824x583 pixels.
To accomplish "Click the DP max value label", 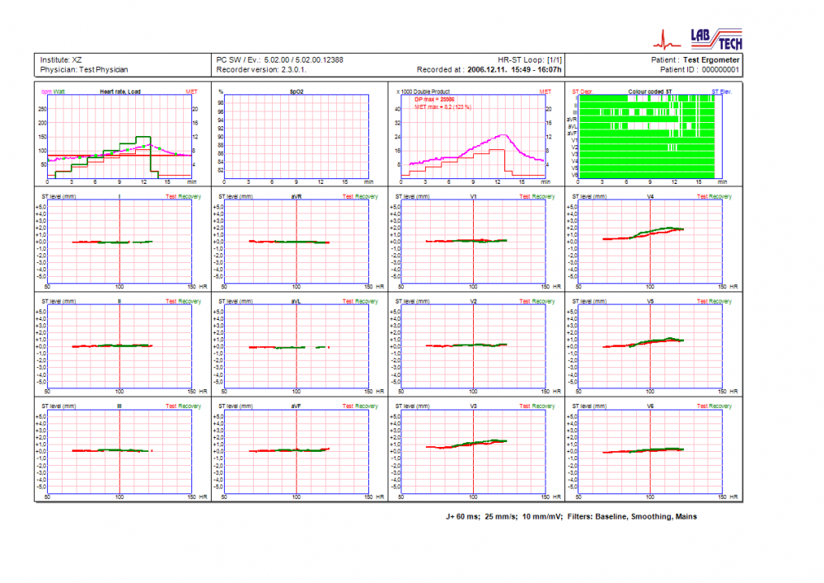I will 434,98.
